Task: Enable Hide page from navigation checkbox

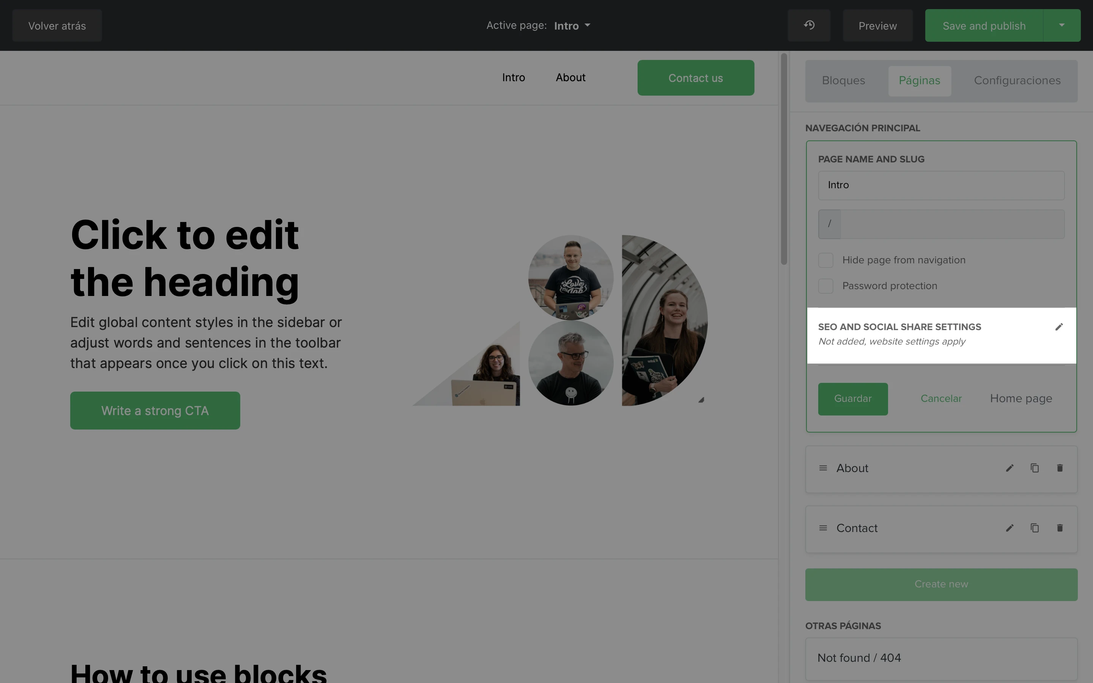Action: pyautogui.click(x=825, y=260)
